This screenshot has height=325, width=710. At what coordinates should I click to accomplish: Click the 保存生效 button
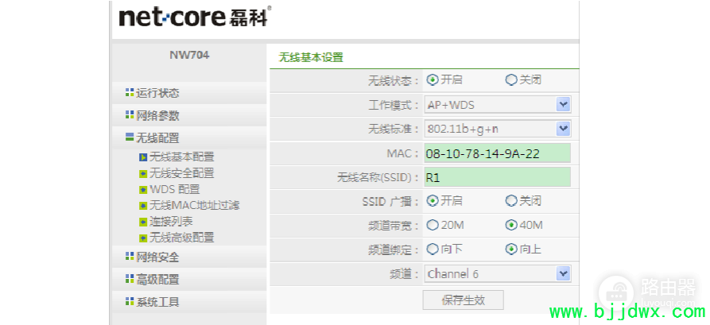[x=463, y=300]
